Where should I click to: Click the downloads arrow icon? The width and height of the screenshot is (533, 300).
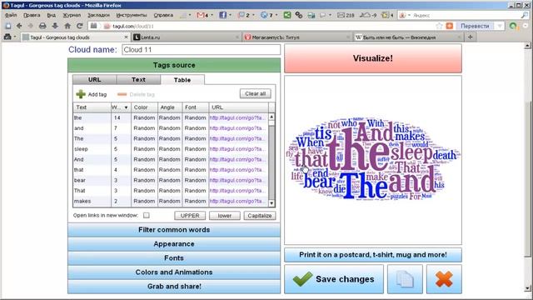55,26
